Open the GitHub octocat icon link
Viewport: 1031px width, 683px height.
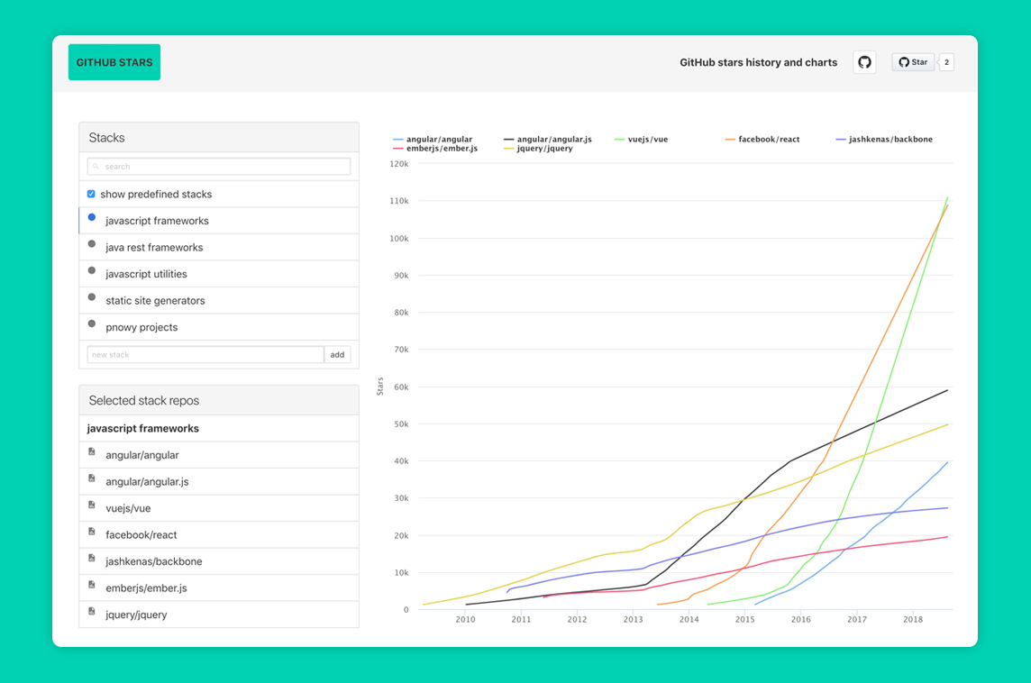864,62
